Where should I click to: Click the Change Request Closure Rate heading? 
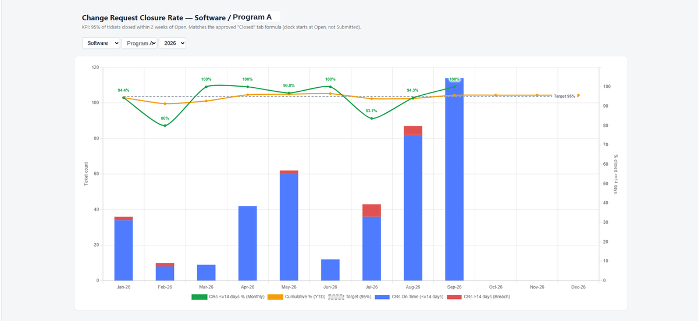[176, 17]
